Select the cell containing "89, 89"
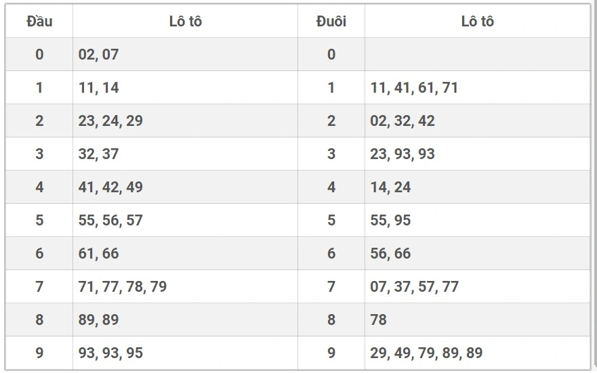597x373 pixels. 98,320
